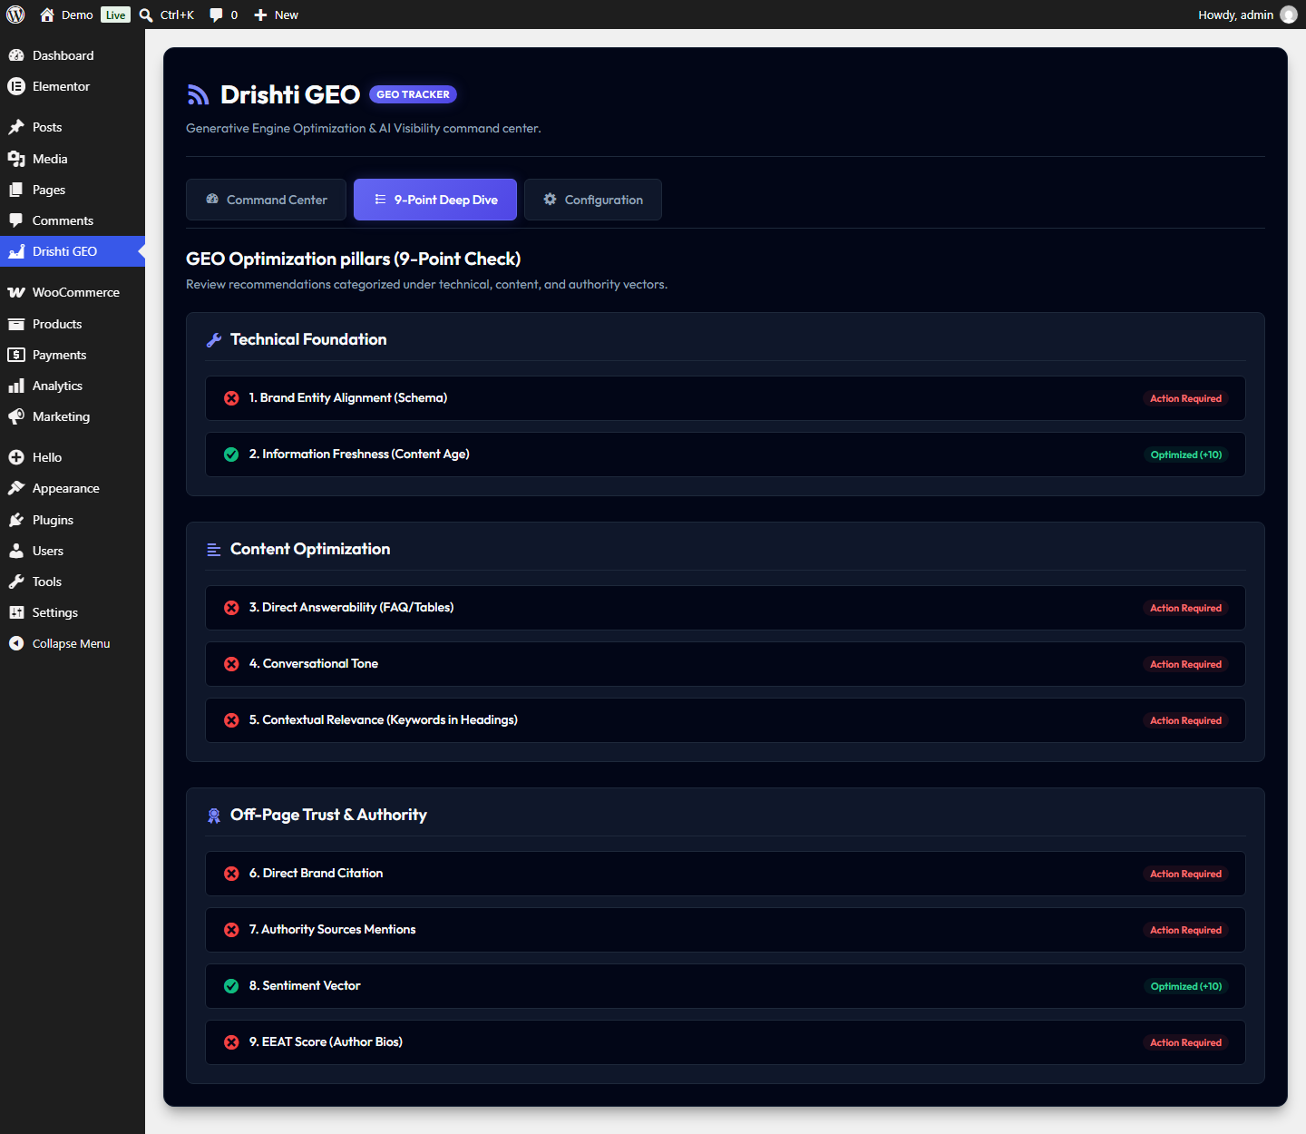Open Products menu item
The height and width of the screenshot is (1134, 1306).
pyautogui.click(x=73, y=324)
